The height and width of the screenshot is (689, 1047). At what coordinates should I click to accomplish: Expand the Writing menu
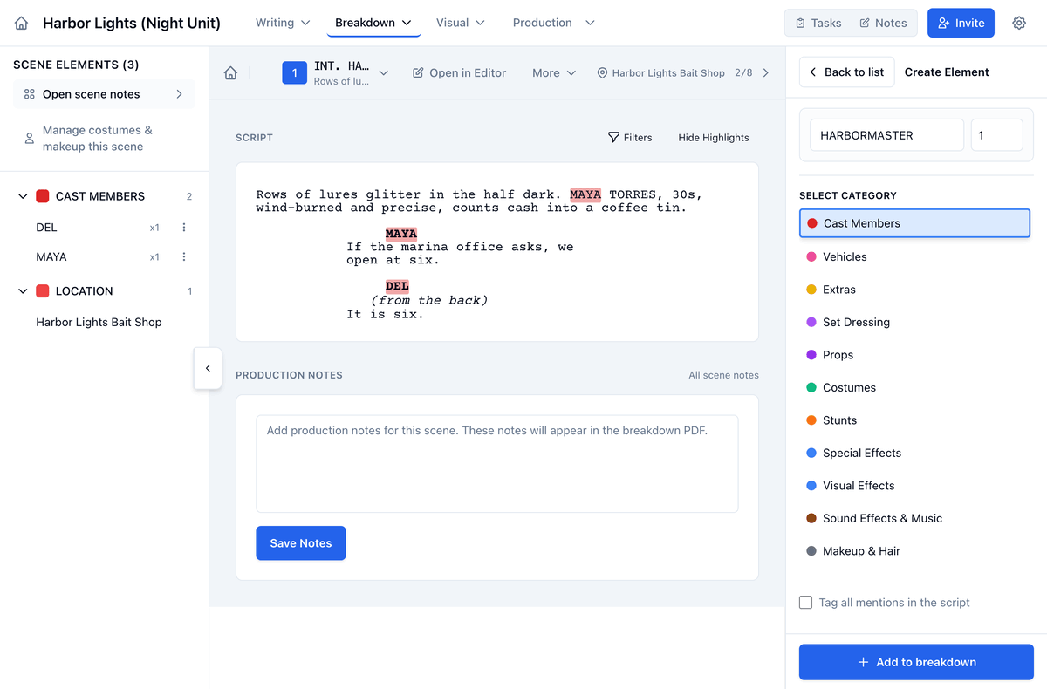283,23
